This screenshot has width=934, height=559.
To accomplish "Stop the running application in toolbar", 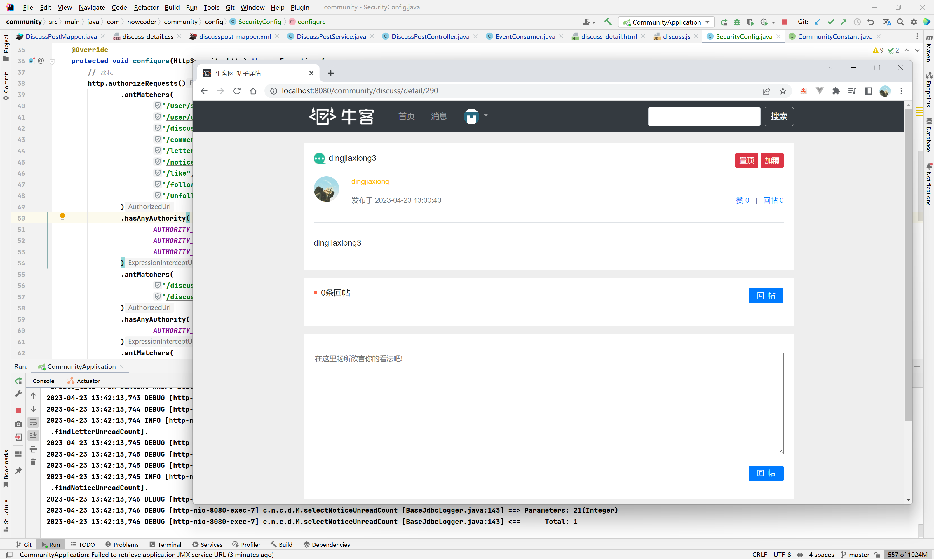I will click(x=785, y=22).
